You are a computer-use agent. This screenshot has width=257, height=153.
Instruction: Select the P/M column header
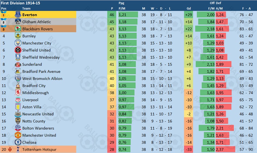tap(122, 8)
